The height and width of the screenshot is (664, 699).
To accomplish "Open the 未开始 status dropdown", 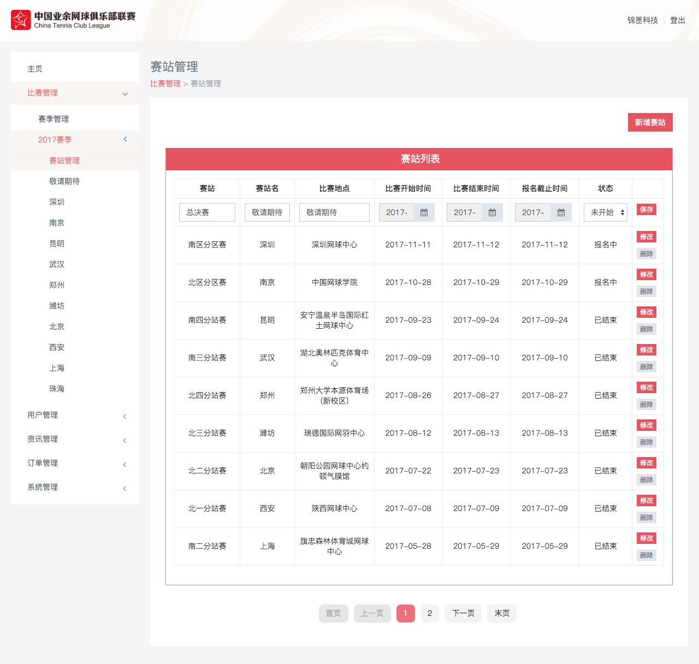I will 606,212.
